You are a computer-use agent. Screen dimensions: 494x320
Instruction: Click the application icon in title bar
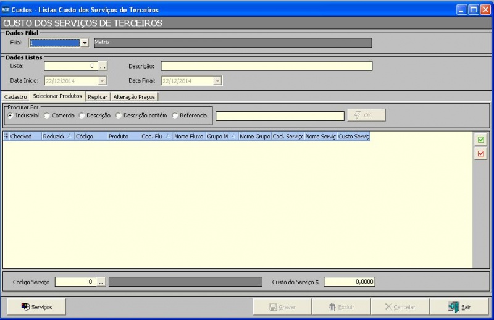point(6,9)
